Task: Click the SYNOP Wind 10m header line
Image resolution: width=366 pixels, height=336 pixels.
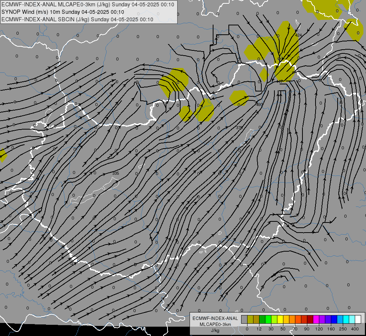Action: [63, 12]
